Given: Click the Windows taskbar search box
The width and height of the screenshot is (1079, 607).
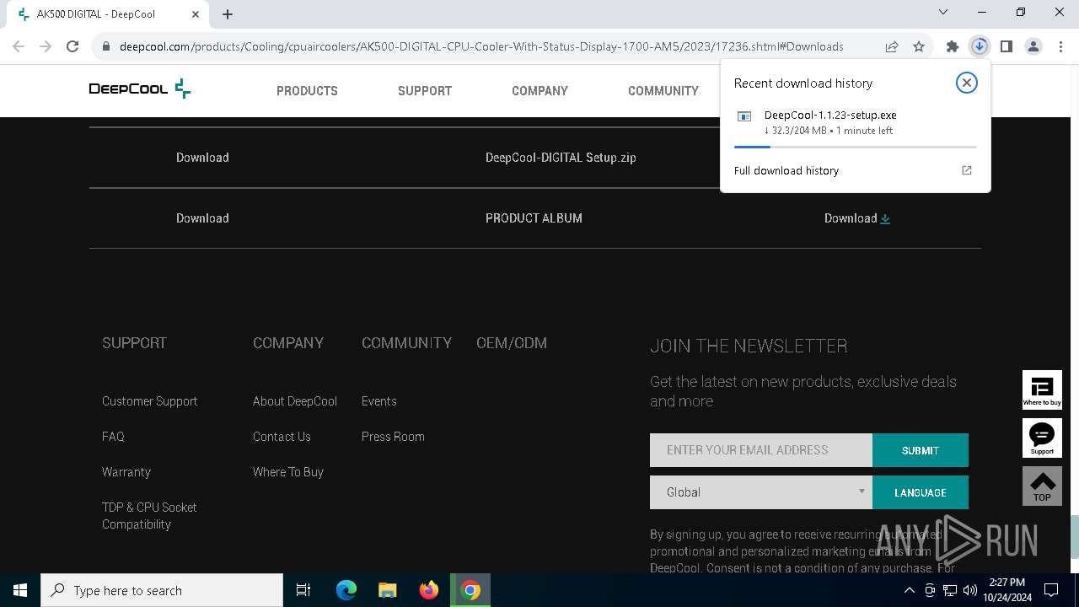Looking at the screenshot, I should point(162,590).
